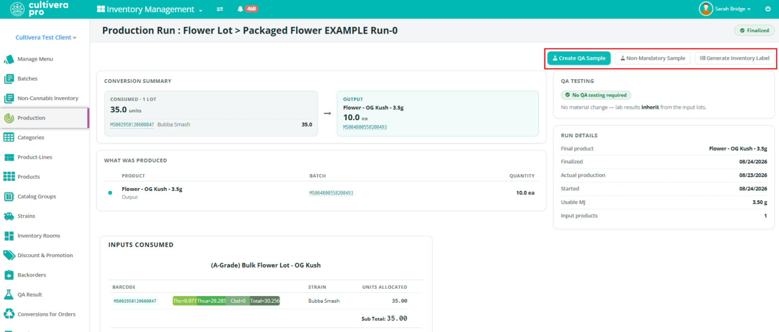Click the UNITS ALLOCATED column header
Viewport: 779px width, 332px height.
(385, 287)
